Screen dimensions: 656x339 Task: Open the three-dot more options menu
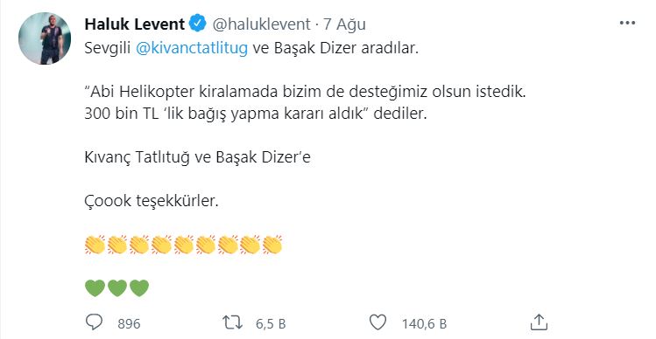pyautogui.click(x=627, y=24)
